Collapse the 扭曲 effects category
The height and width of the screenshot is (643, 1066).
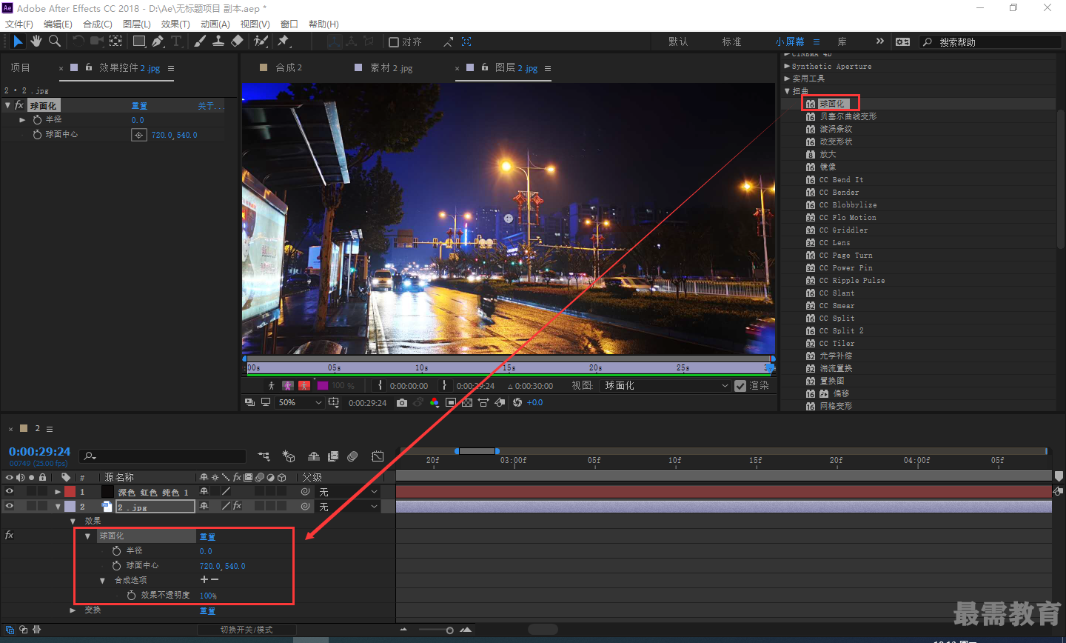(x=787, y=91)
